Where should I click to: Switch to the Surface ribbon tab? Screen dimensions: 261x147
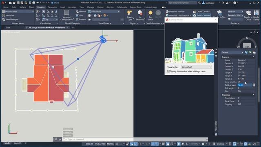tap(23, 7)
